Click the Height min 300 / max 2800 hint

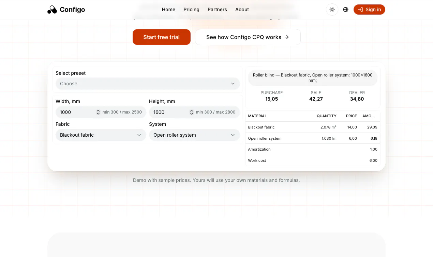point(215,112)
